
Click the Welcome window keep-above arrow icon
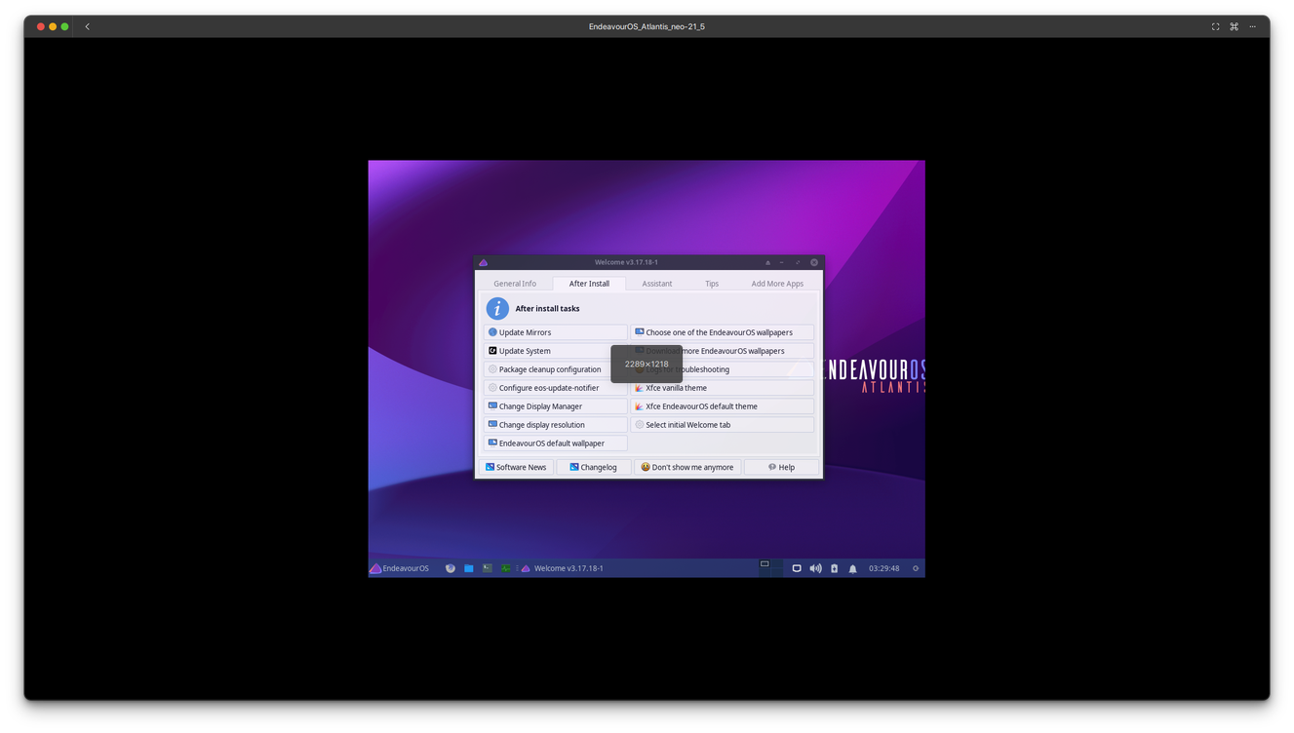(767, 262)
